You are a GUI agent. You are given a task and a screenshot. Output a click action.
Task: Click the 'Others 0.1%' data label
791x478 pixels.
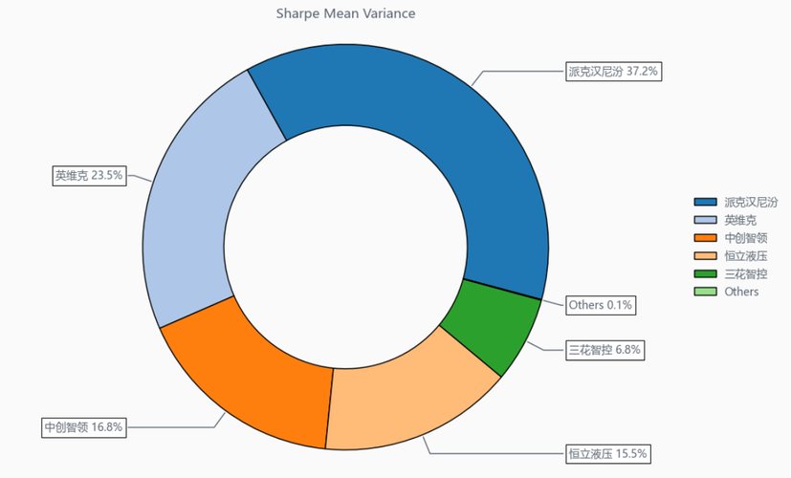pyautogui.click(x=601, y=305)
